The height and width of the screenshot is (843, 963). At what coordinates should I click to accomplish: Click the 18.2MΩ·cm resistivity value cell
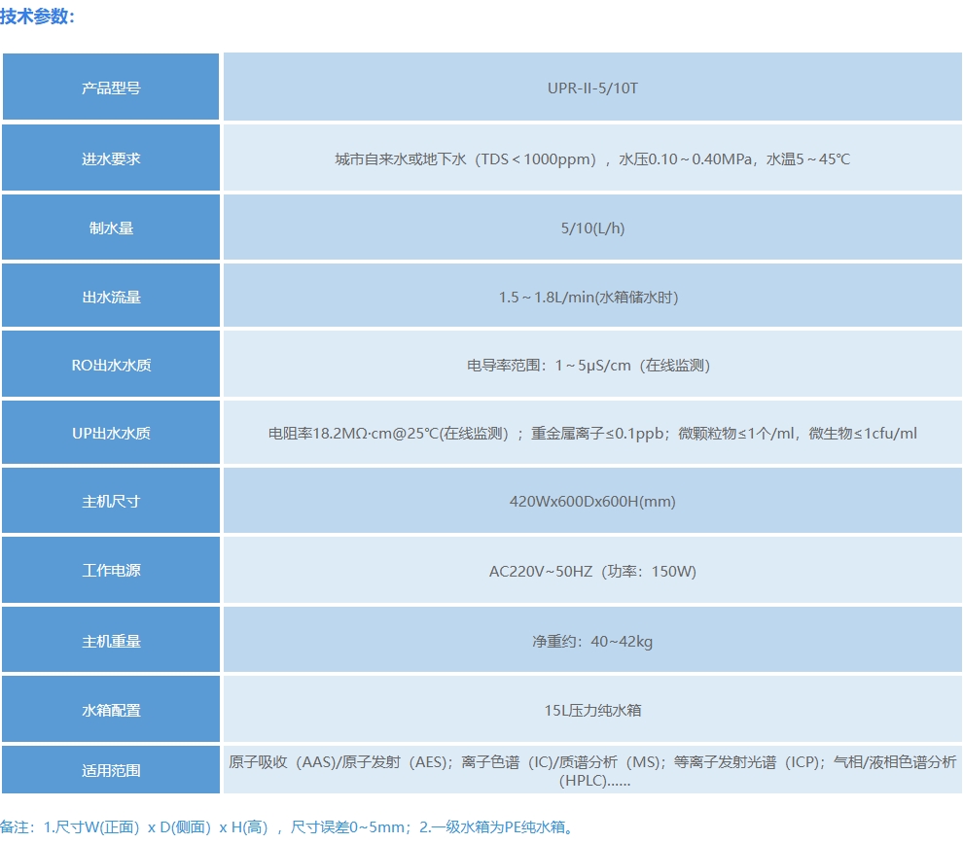tap(591, 433)
